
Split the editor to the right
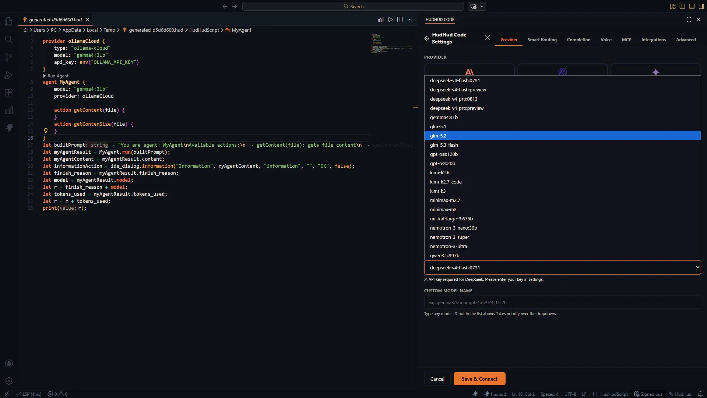pos(400,20)
